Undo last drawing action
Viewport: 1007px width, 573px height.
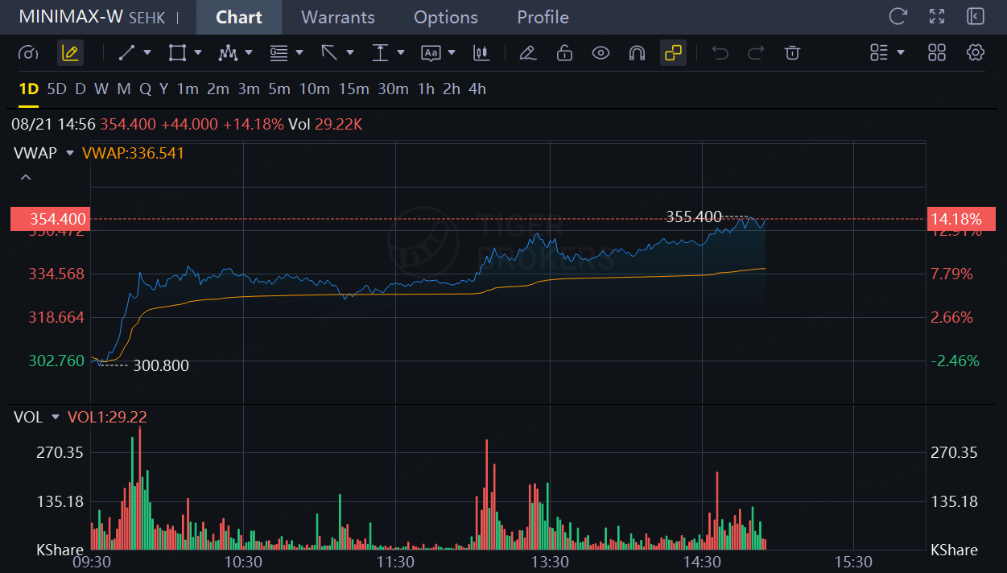pos(720,53)
